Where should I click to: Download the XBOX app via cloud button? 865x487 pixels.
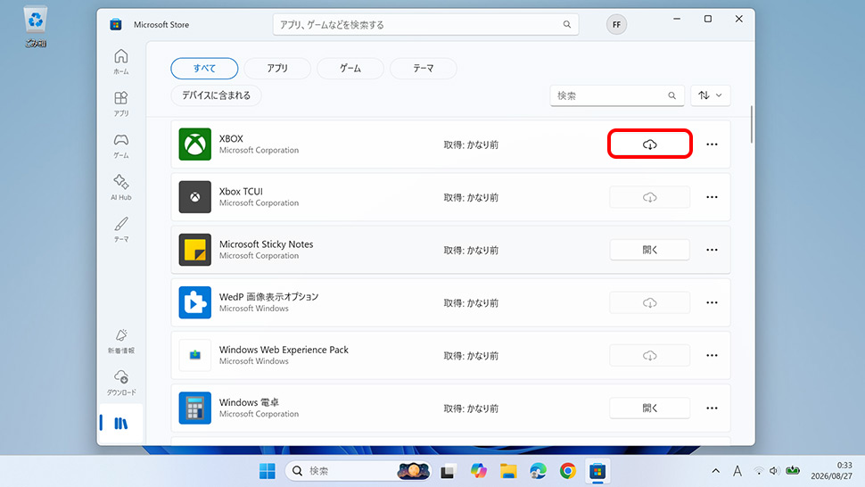click(650, 144)
